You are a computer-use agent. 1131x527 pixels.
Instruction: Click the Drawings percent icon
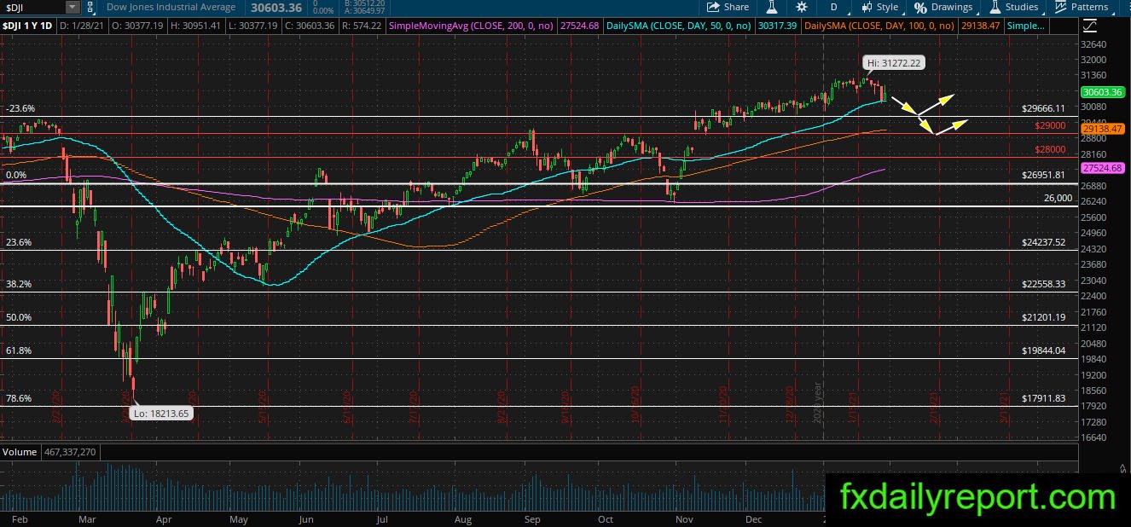[x=921, y=7]
